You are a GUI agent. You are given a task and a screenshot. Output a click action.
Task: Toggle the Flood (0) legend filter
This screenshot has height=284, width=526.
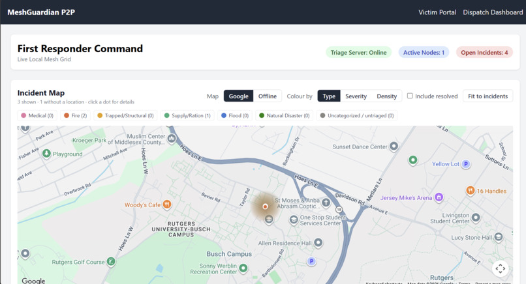point(235,115)
